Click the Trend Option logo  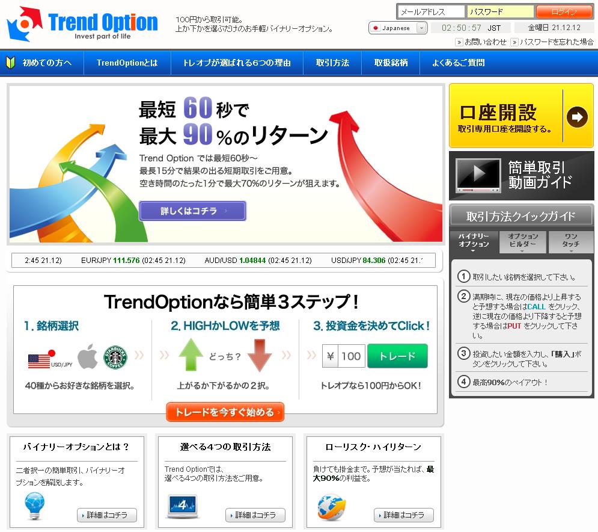pos(82,23)
